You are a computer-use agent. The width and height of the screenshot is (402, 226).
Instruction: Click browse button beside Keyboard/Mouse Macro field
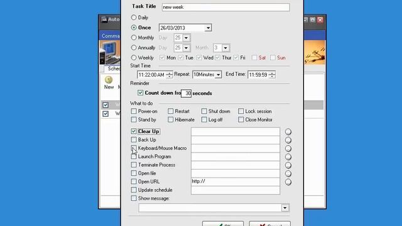288,149
